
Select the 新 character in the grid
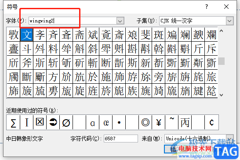pyautogui.click(x=145, y=63)
